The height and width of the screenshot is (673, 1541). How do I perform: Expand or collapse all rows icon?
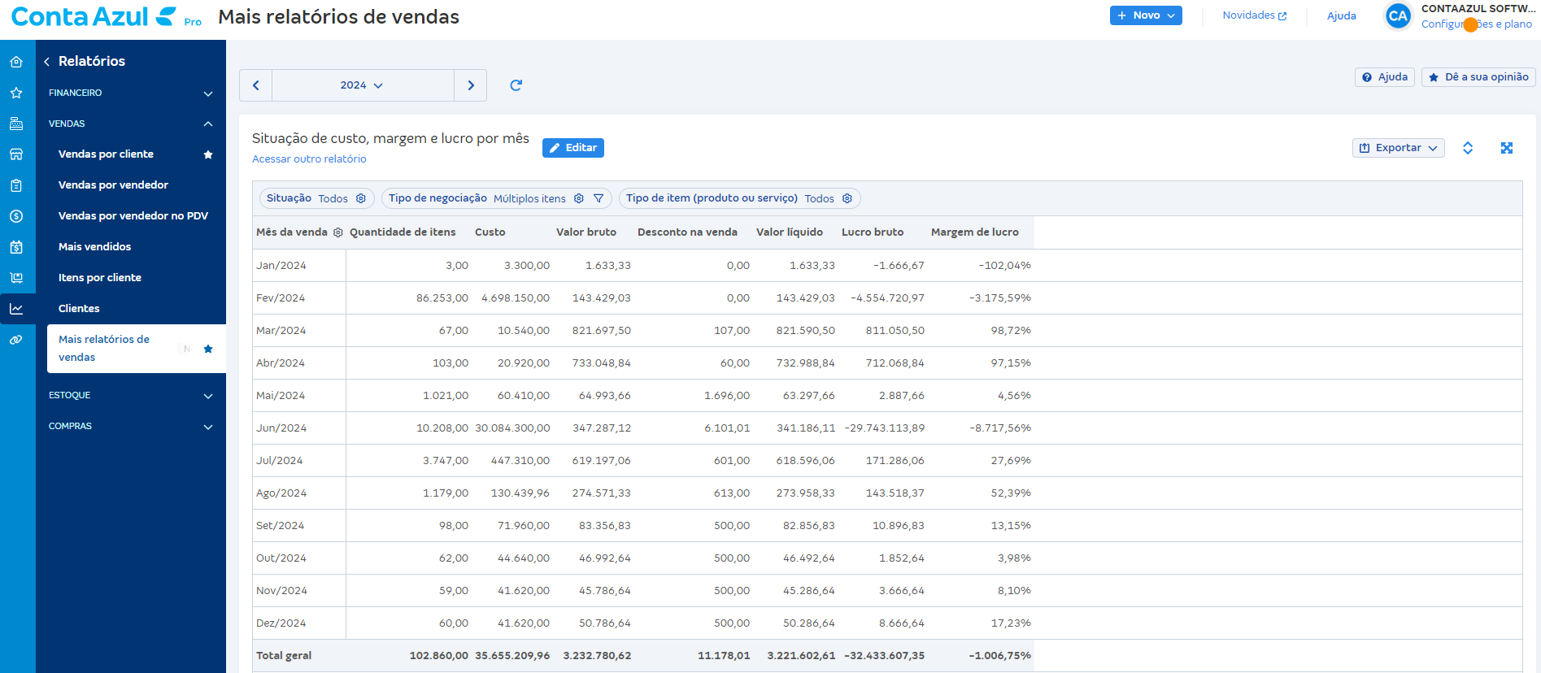1468,148
